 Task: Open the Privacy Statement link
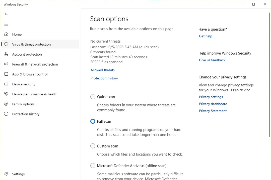tap(213, 111)
